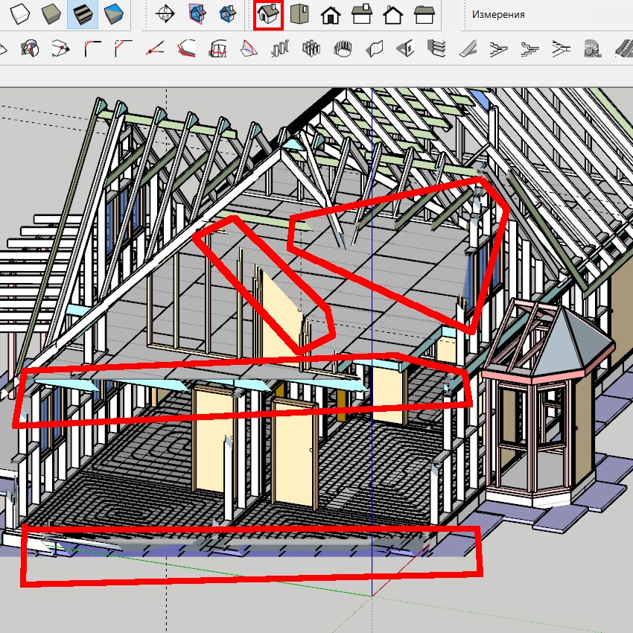The image size is (633, 633).
Task: Toggle Display Section Cuts
Action: click(228, 14)
